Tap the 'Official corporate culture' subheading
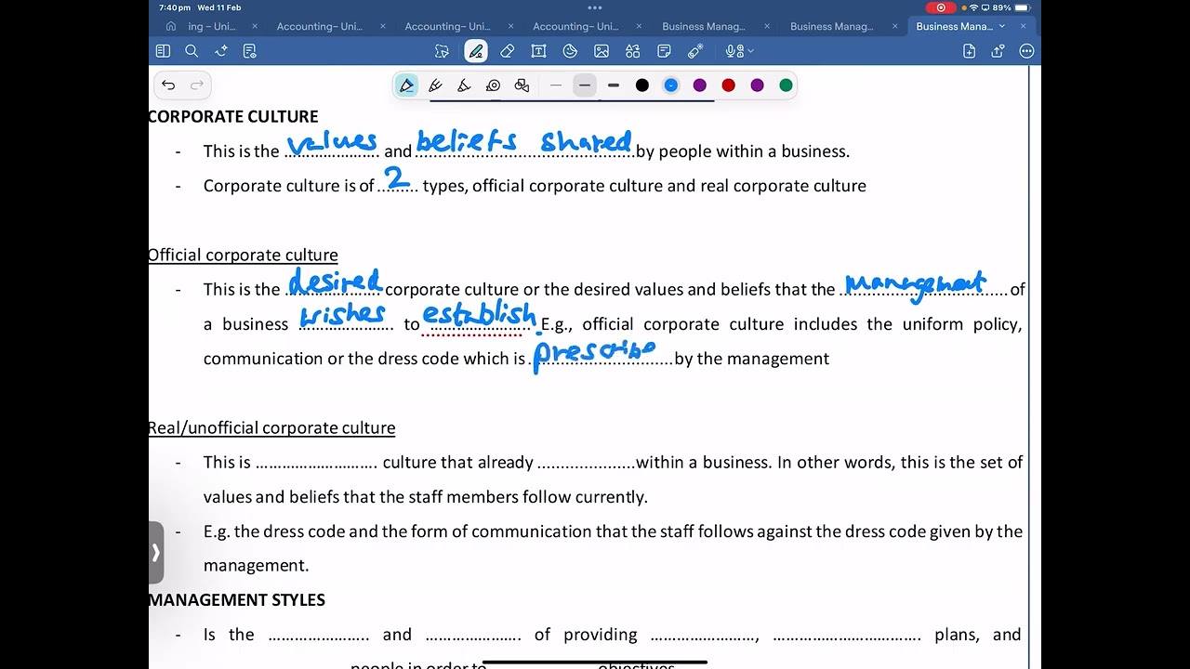 click(243, 255)
